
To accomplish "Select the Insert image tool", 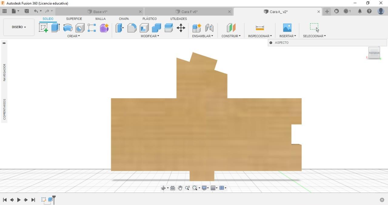I will 287,28.
